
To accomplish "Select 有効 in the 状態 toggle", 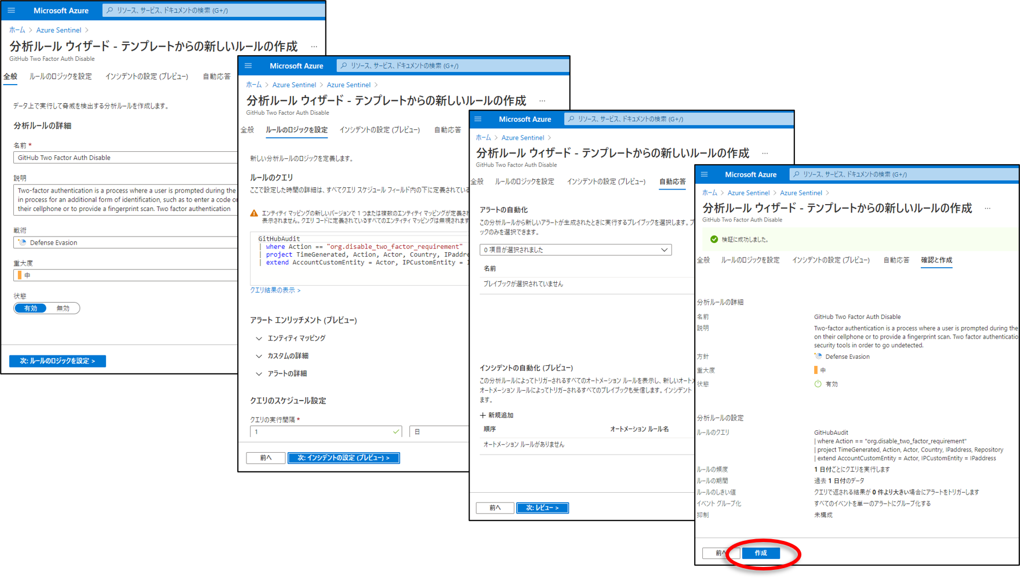I will [30, 308].
